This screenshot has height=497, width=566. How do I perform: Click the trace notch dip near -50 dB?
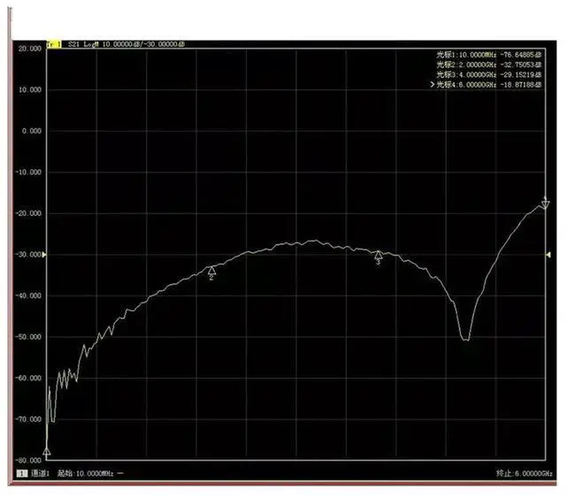(x=465, y=338)
